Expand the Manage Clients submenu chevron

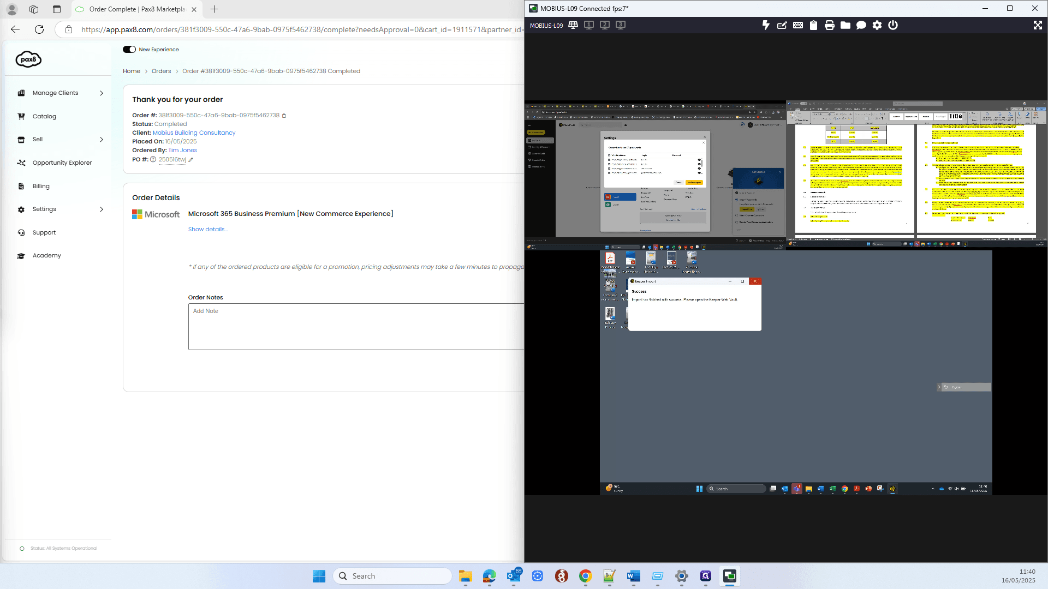[x=102, y=93]
